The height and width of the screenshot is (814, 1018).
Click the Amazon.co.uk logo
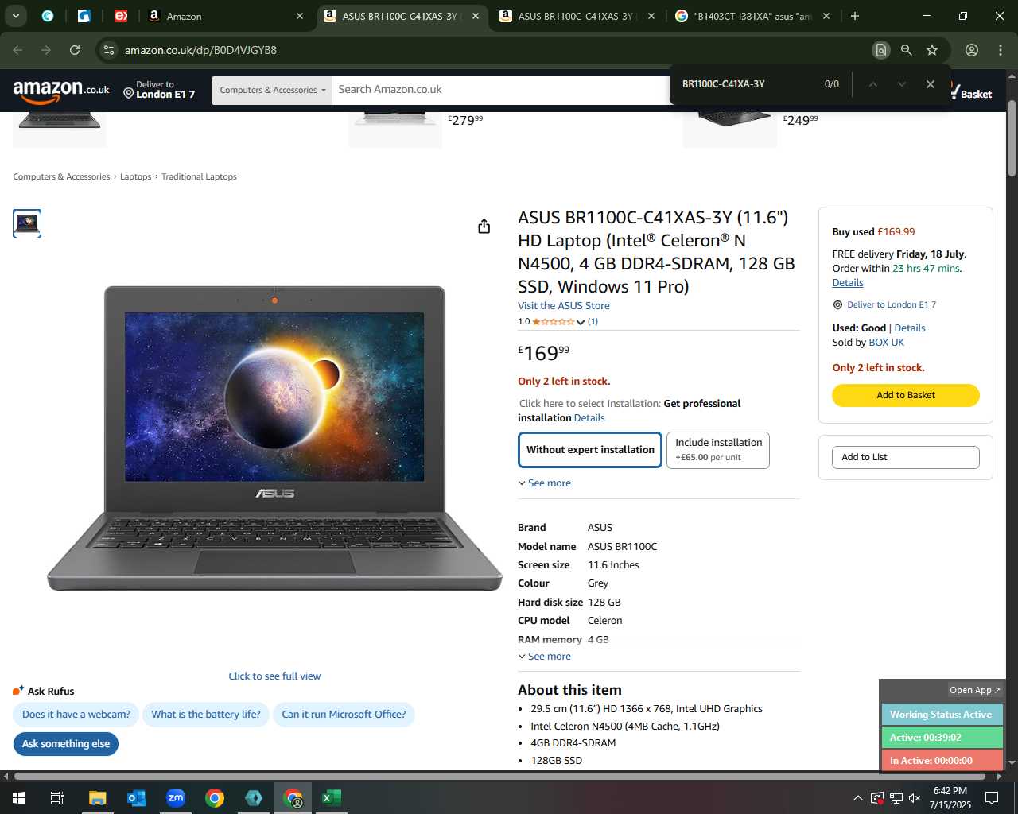(x=61, y=91)
